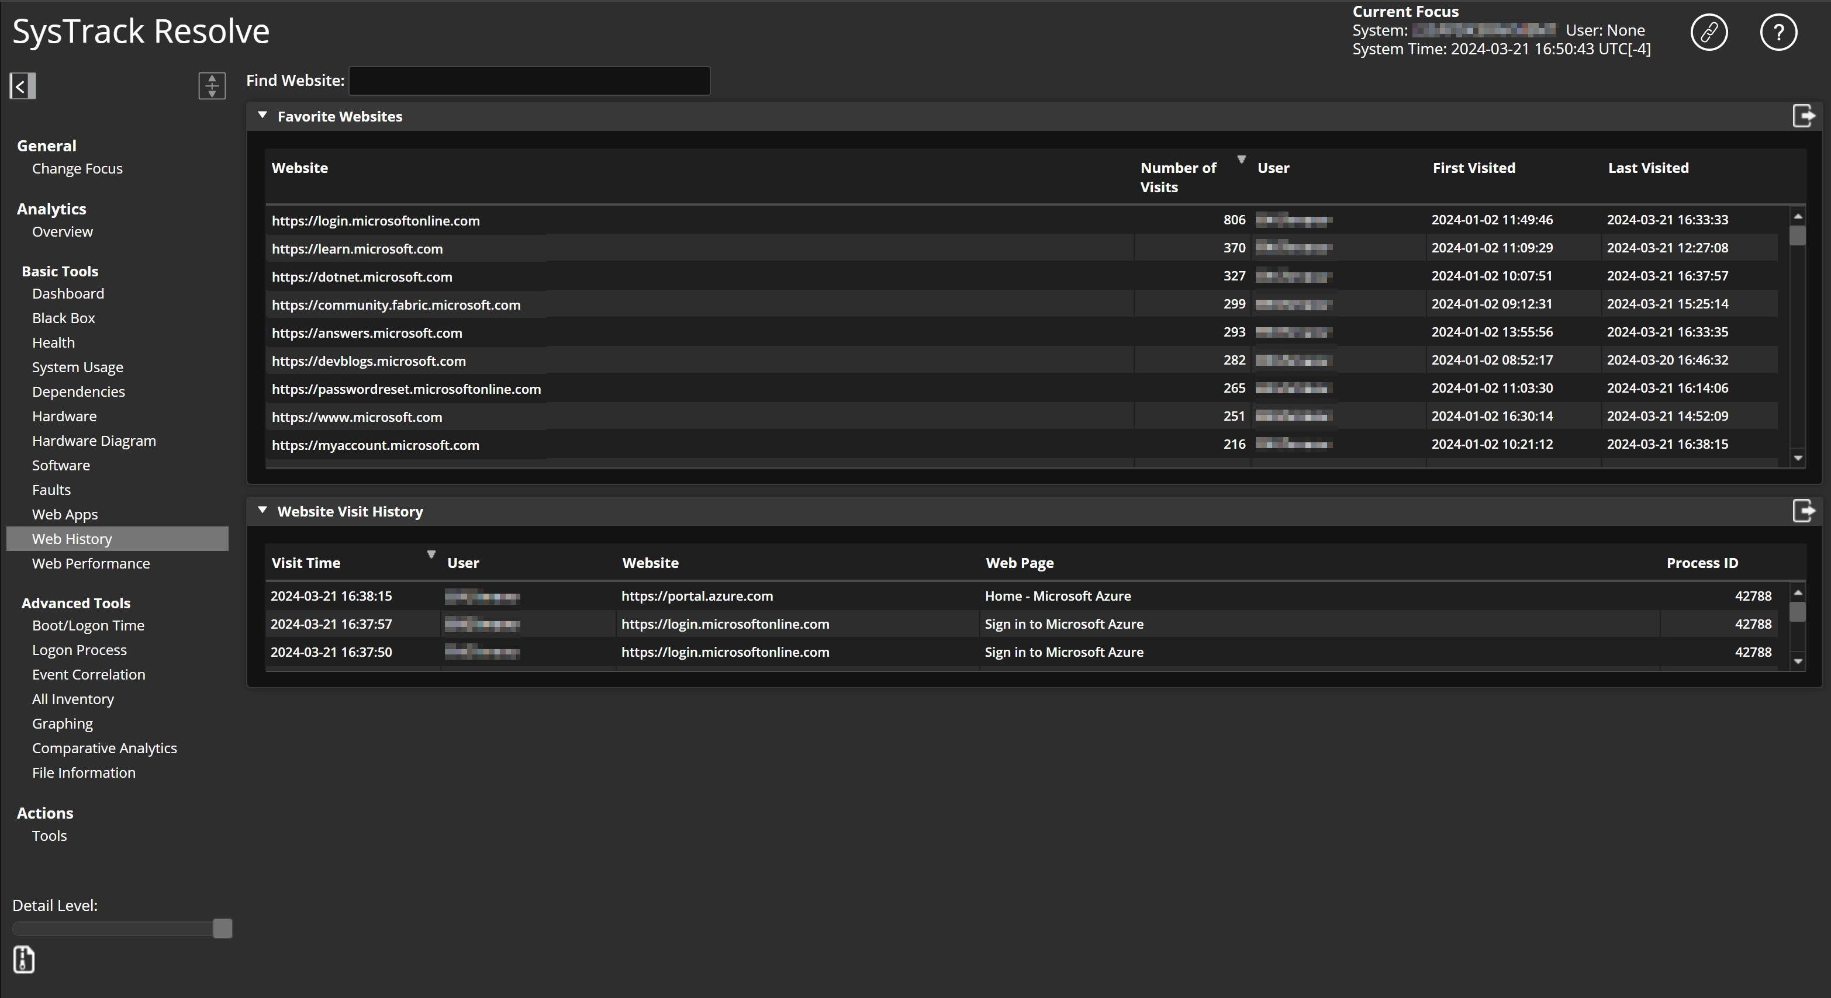
Task: Select Web History
Action: [118, 538]
